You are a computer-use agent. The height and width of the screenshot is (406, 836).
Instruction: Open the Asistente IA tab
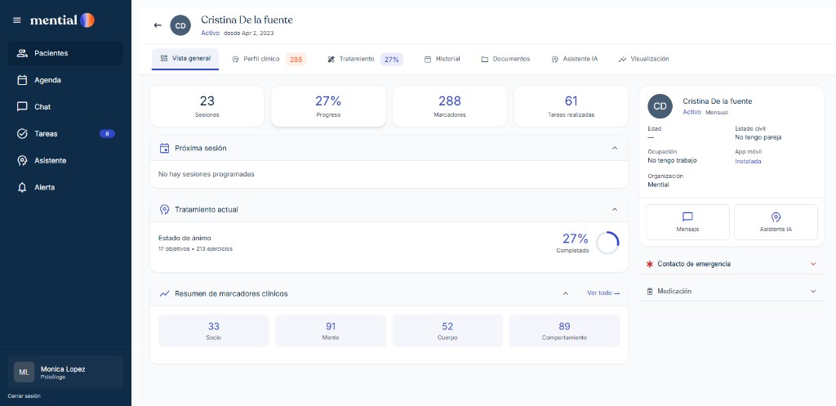pyautogui.click(x=574, y=59)
